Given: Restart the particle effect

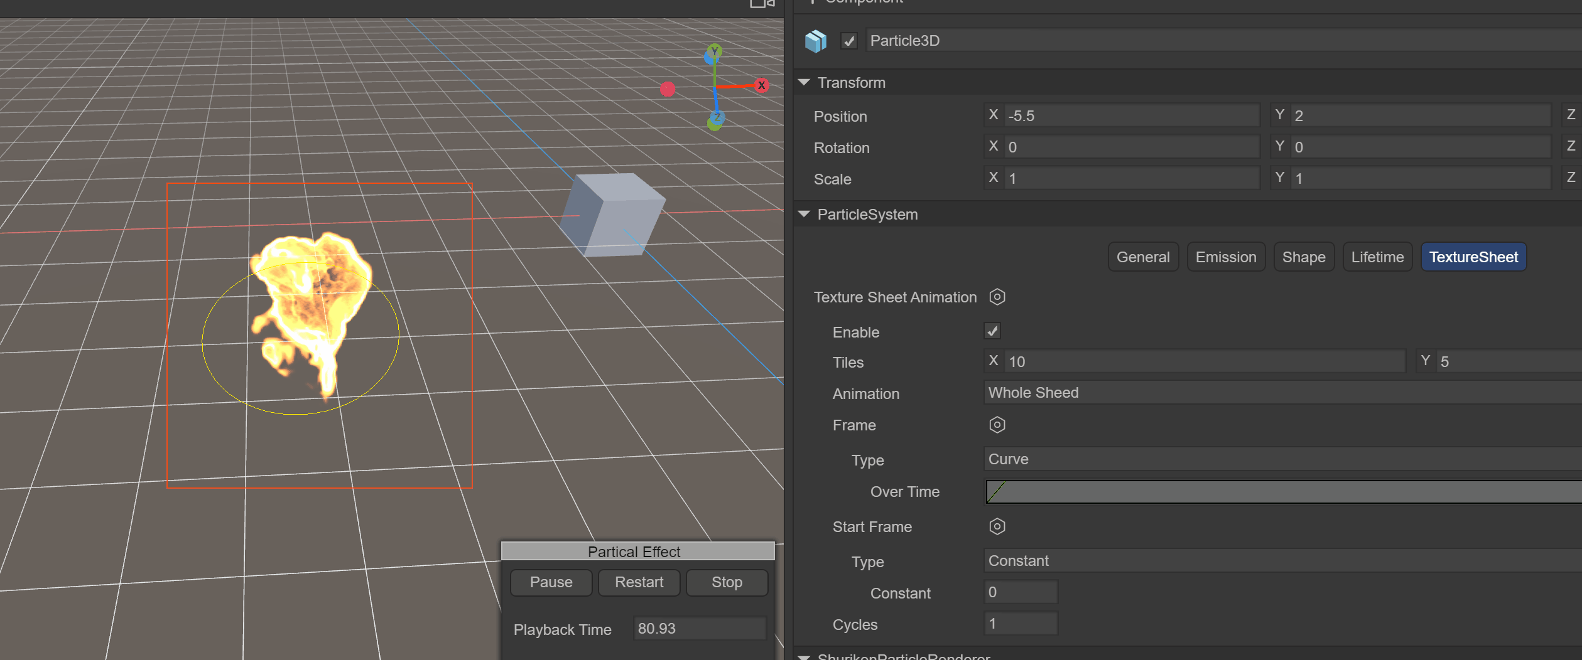Looking at the screenshot, I should [x=639, y=582].
